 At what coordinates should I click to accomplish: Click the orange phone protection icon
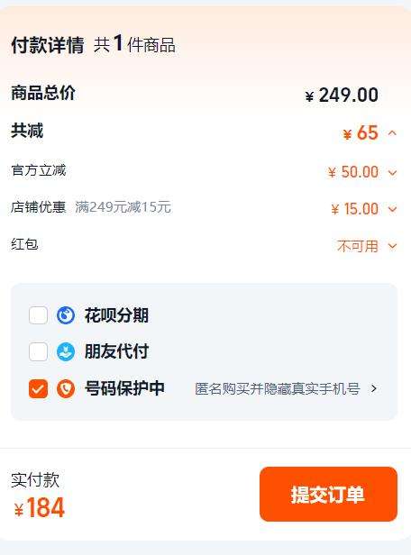tap(66, 388)
